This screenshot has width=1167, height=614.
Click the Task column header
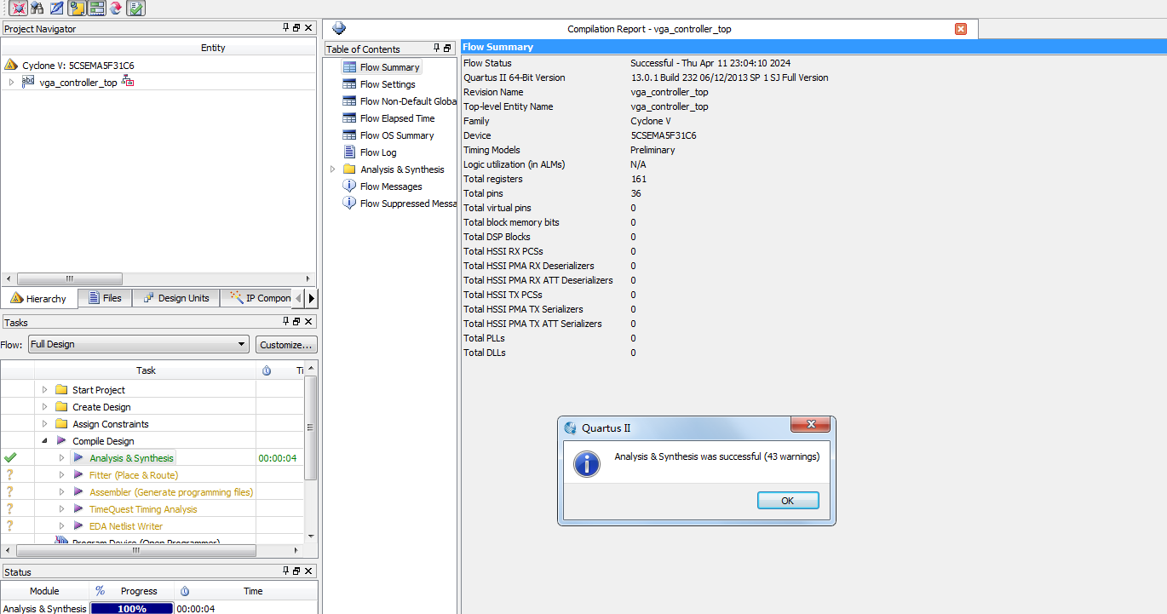pyautogui.click(x=146, y=370)
